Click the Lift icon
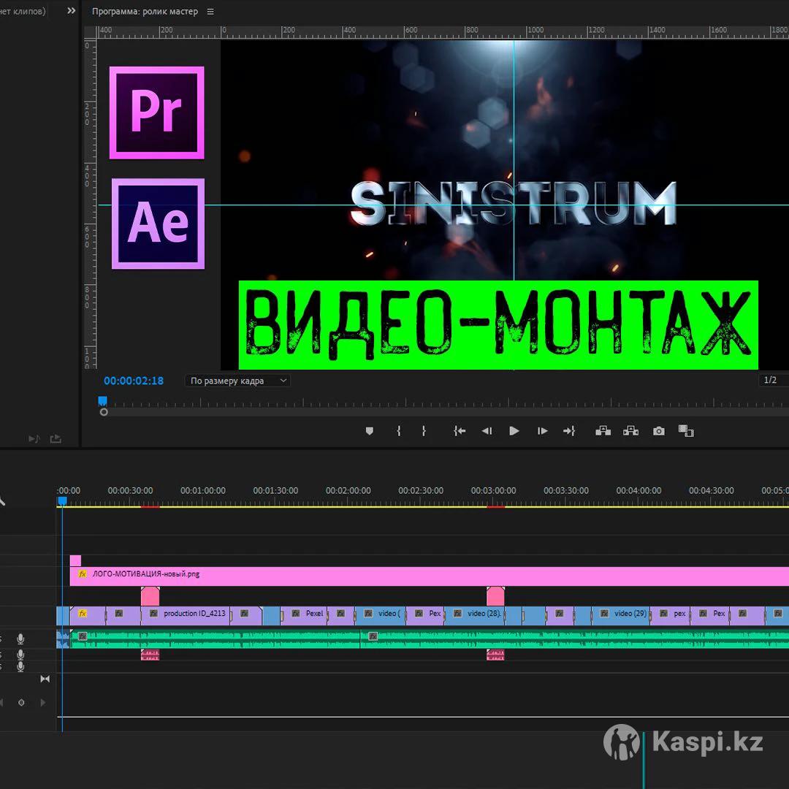This screenshot has width=789, height=789. point(603,431)
